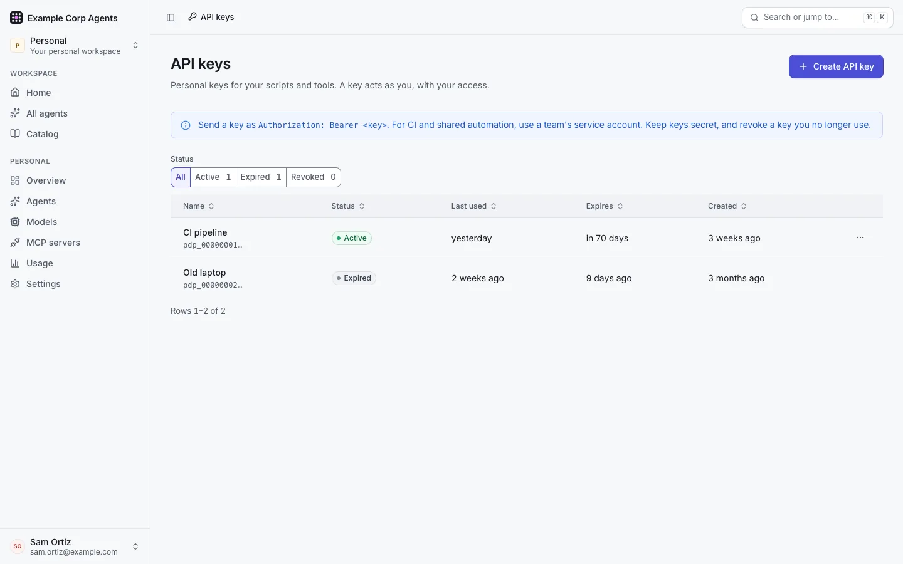Click the "in 70 days" expiry cell

click(607, 238)
